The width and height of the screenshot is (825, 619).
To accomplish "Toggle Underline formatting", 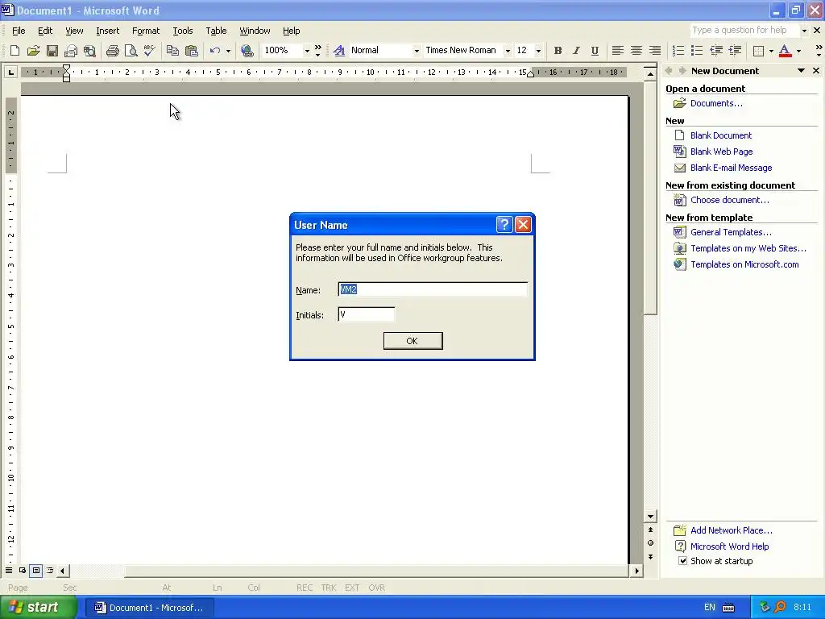I will (595, 51).
